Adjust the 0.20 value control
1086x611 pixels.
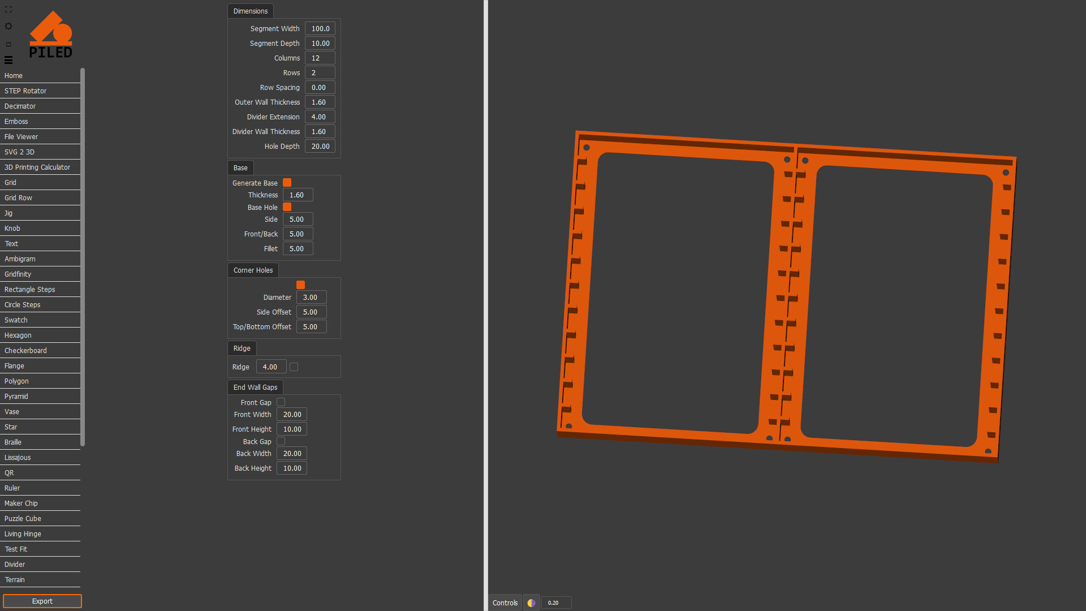pyautogui.click(x=555, y=603)
